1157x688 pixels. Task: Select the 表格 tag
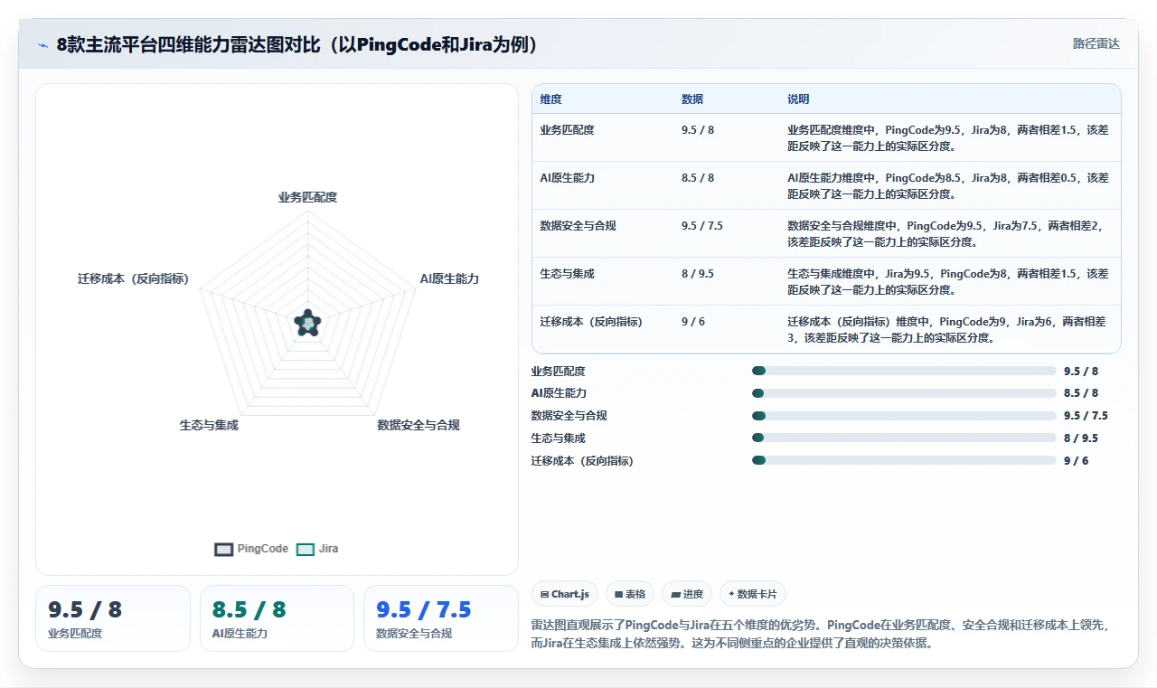630,594
